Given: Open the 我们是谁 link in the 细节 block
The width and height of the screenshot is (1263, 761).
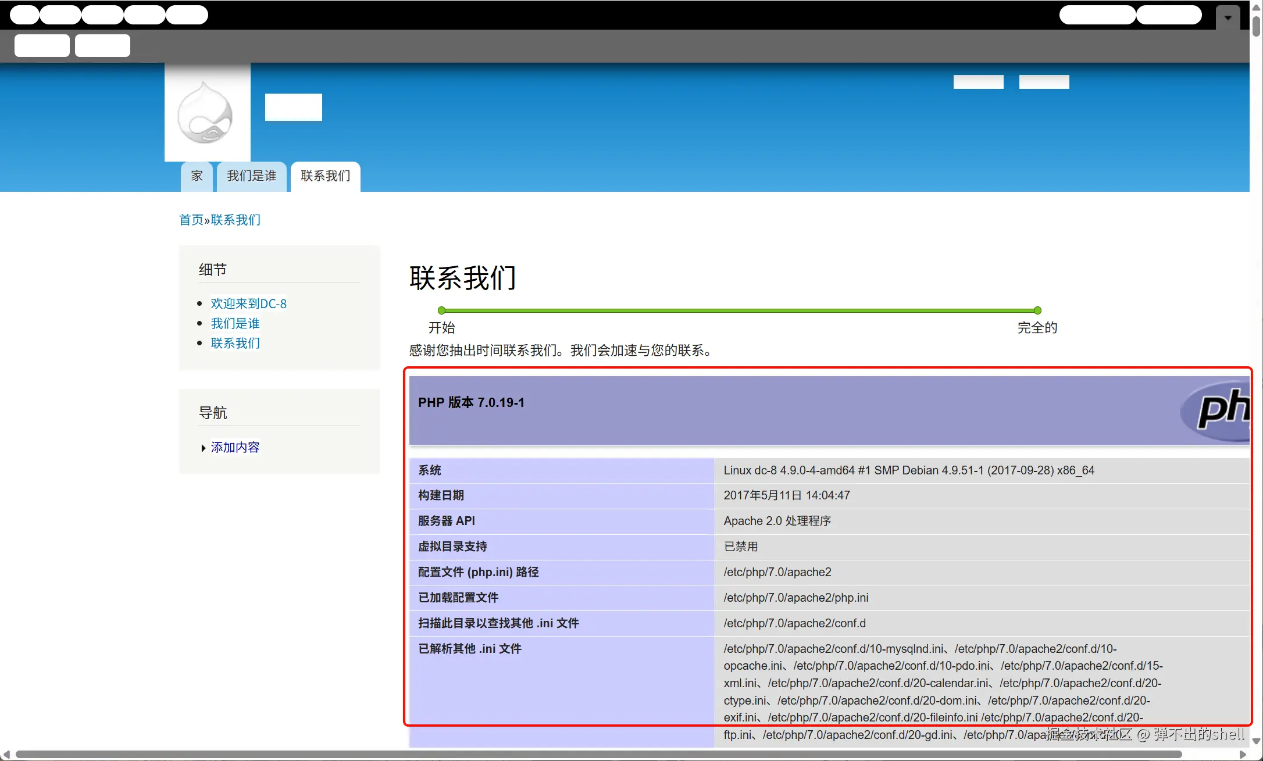Looking at the screenshot, I should (x=235, y=323).
